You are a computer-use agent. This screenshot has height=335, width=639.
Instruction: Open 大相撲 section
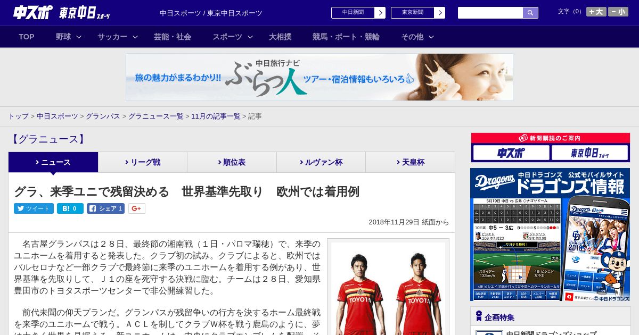click(280, 37)
